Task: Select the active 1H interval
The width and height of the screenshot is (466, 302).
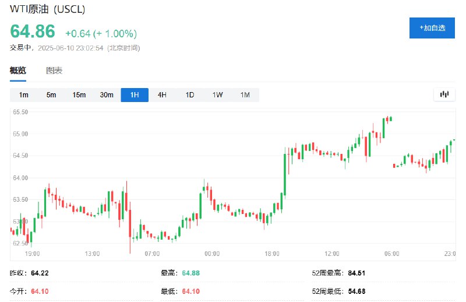Action: pyautogui.click(x=135, y=95)
